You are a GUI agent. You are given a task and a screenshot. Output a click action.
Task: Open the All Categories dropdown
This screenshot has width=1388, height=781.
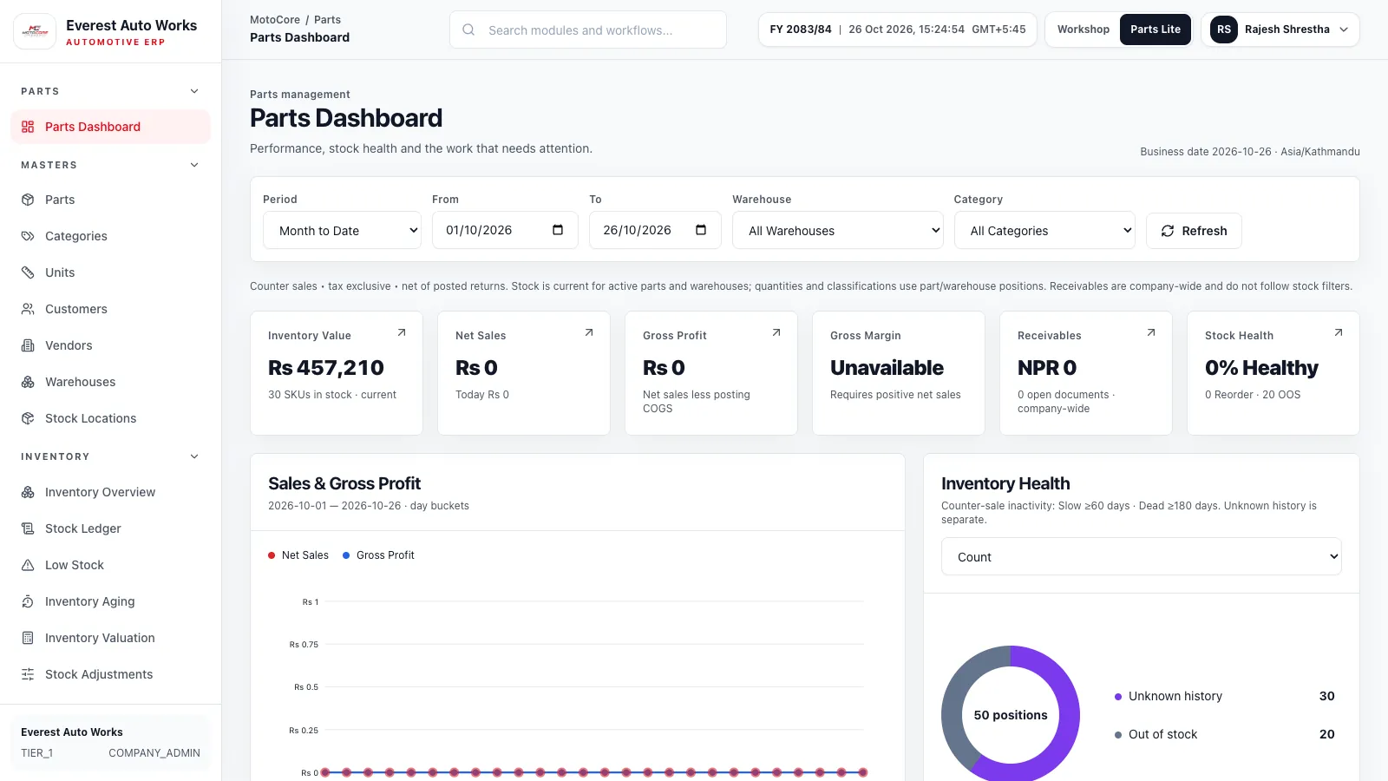pos(1044,231)
